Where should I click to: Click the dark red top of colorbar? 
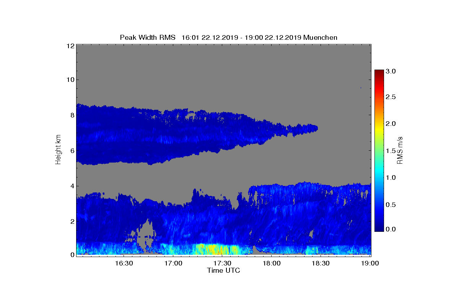pos(379,73)
